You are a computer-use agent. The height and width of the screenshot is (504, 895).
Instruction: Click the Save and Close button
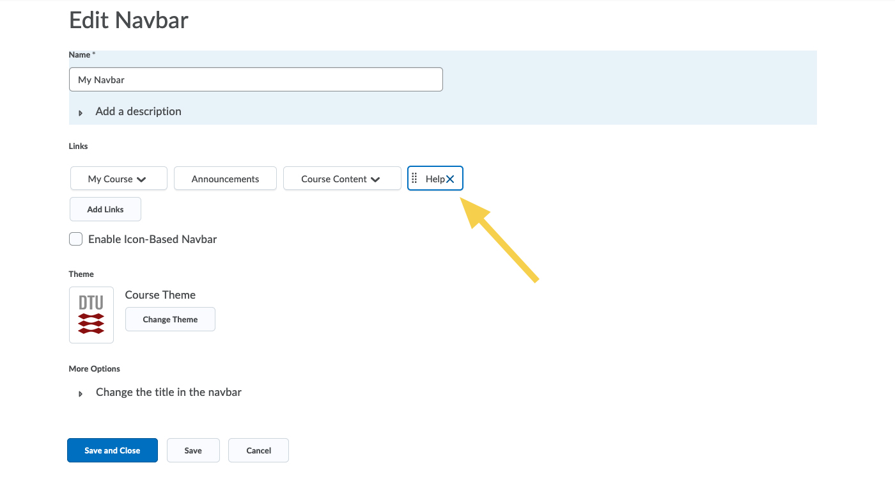pyautogui.click(x=113, y=450)
